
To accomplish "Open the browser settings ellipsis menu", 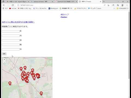I will 127,5.
